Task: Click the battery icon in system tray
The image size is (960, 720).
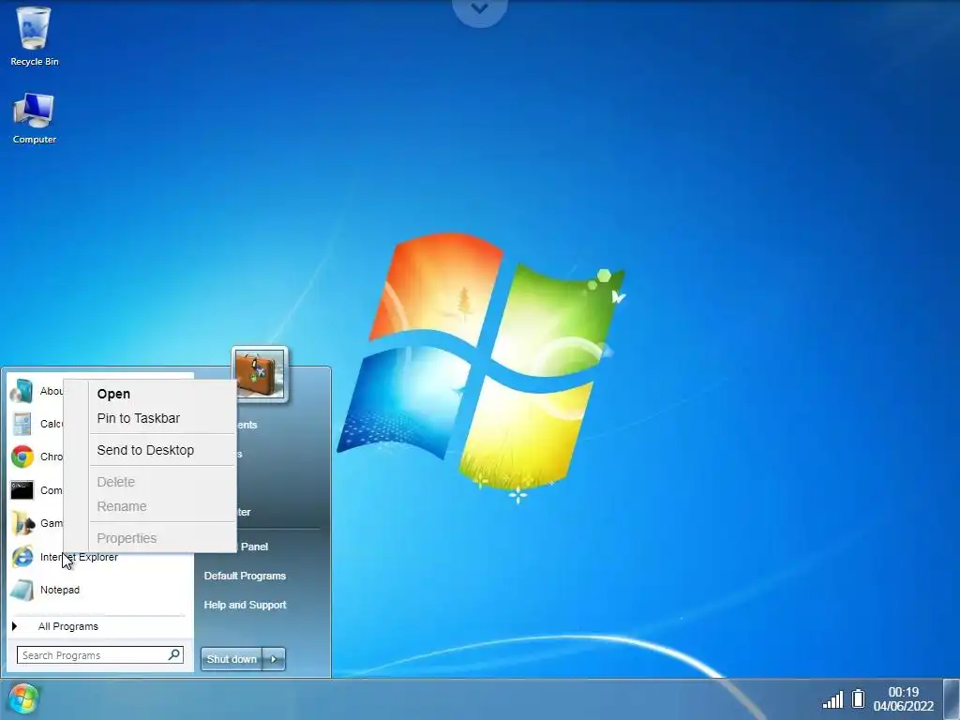Action: [x=858, y=697]
